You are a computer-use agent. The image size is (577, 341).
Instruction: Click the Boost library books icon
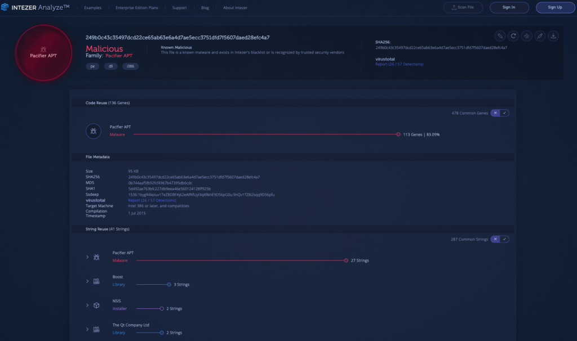(96, 281)
